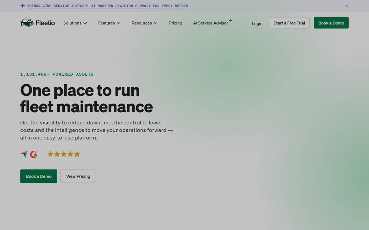Open the Resources menu label
This screenshot has width=369, height=230.
[x=142, y=23]
